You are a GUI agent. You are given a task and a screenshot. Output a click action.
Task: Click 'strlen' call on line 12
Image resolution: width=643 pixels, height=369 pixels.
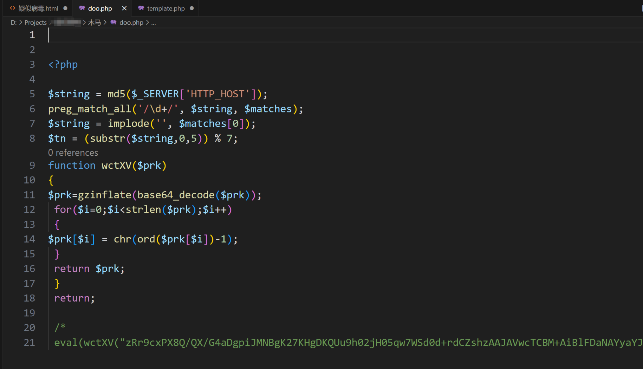143,209
